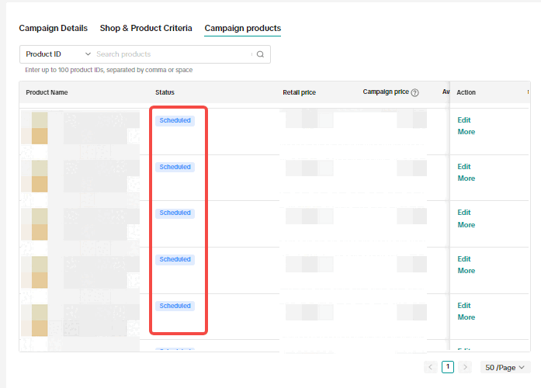The height and width of the screenshot is (388, 541).
Task: Click the search magnifier icon
Action: click(260, 54)
